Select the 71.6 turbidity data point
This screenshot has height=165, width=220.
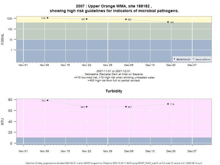(x=168, y=104)
